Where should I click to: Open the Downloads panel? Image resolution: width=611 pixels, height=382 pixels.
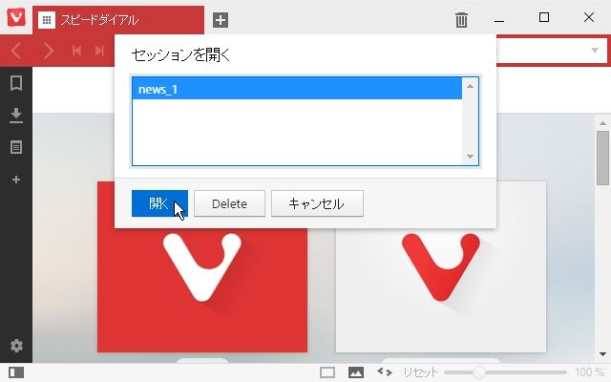(16, 116)
